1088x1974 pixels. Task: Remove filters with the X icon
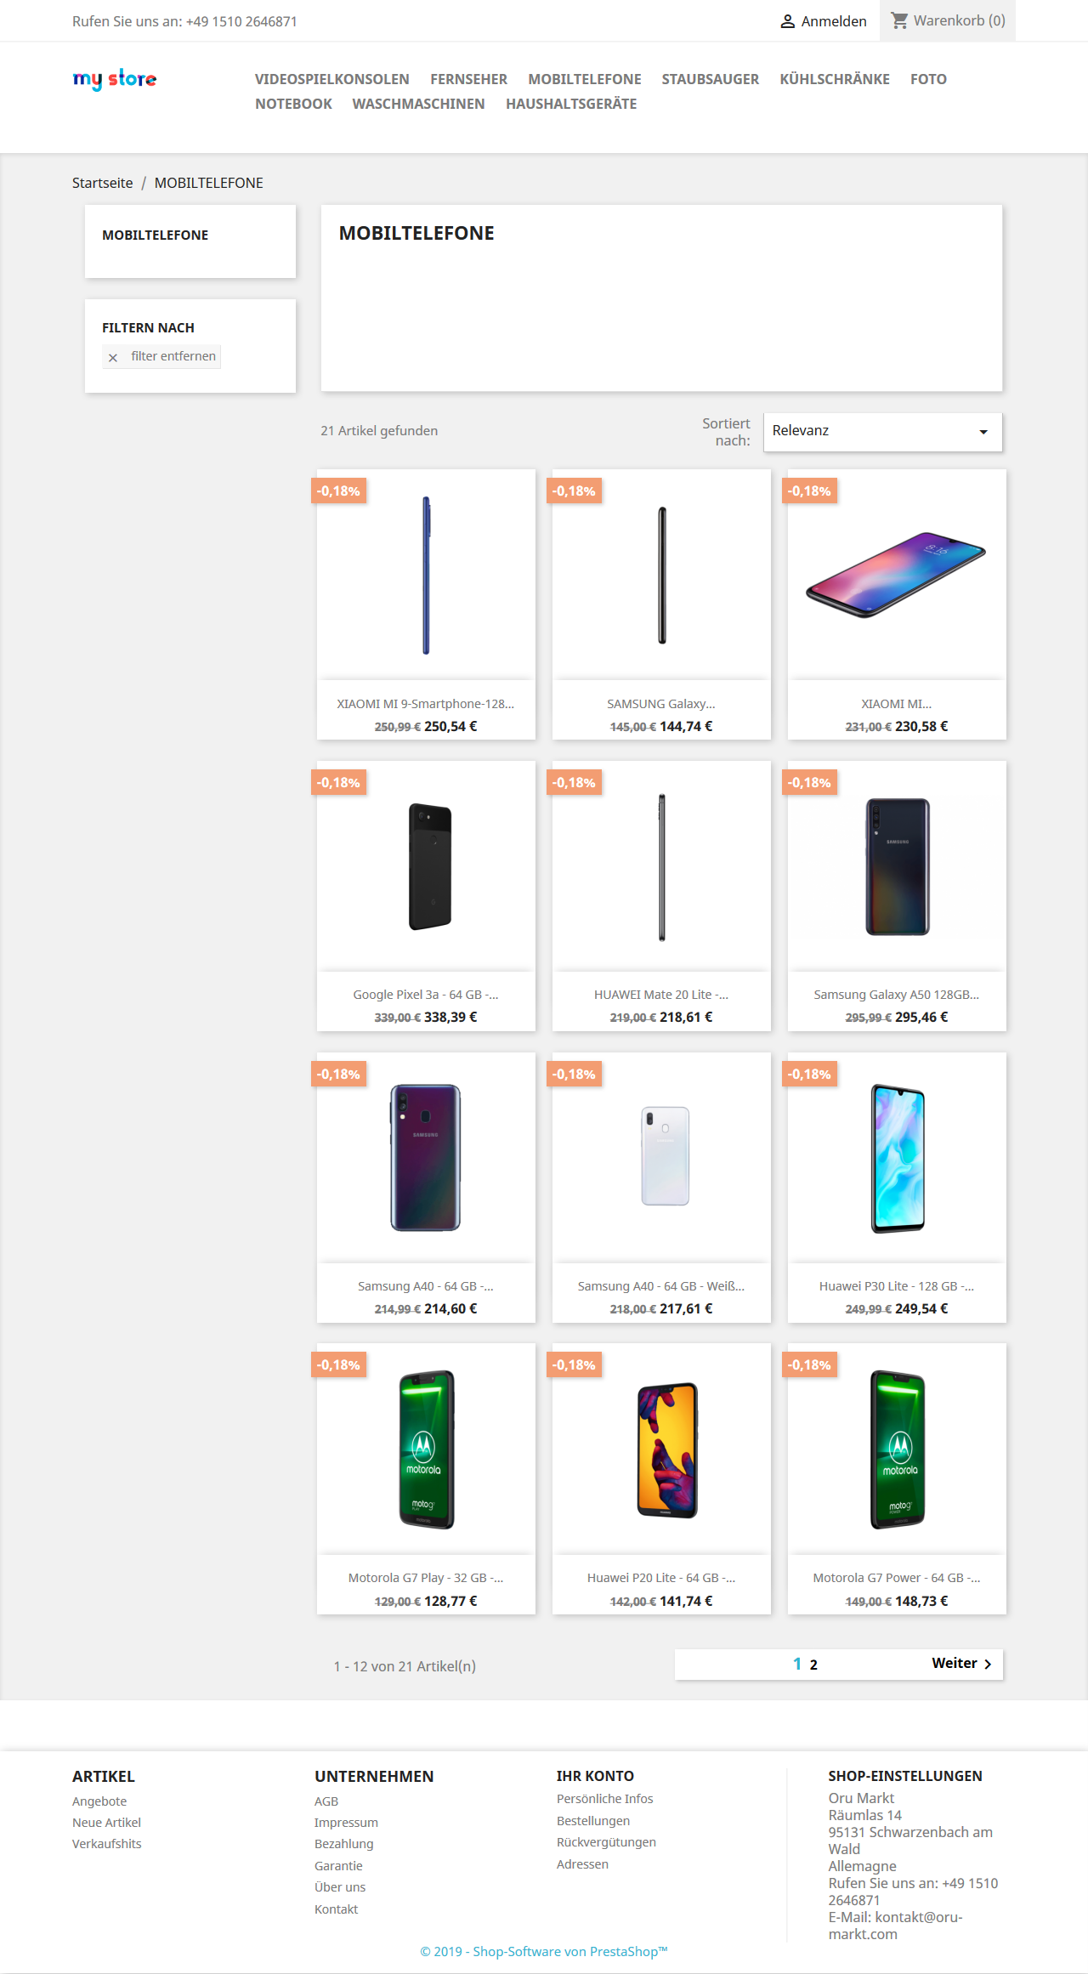pos(113,357)
